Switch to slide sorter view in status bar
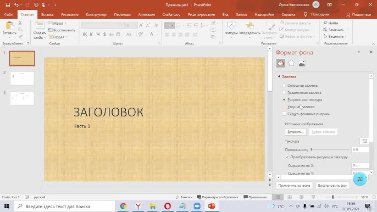The height and width of the screenshot is (212, 377). (x=290, y=197)
